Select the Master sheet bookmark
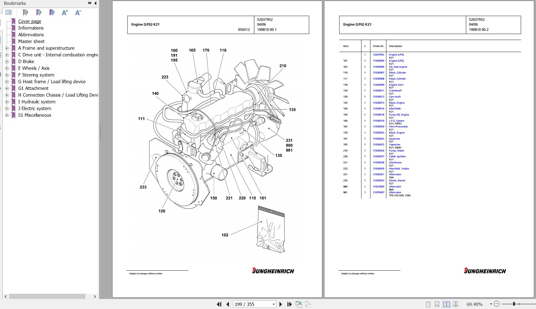536x309 pixels. pos(31,41)
